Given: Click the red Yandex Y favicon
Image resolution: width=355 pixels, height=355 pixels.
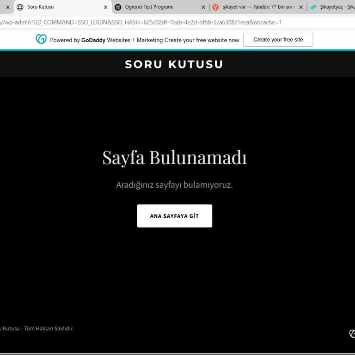Looking at the screenshot, I should (x=215, y=7).
